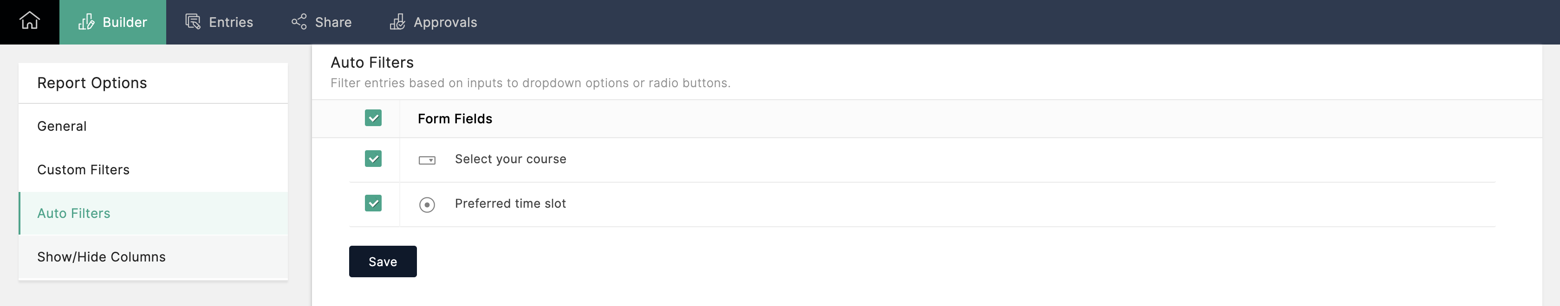This screenshot has width=1560, height=306.
Task: Click the radio field icon beside Preferred time slot
Action: pos(427,205)
